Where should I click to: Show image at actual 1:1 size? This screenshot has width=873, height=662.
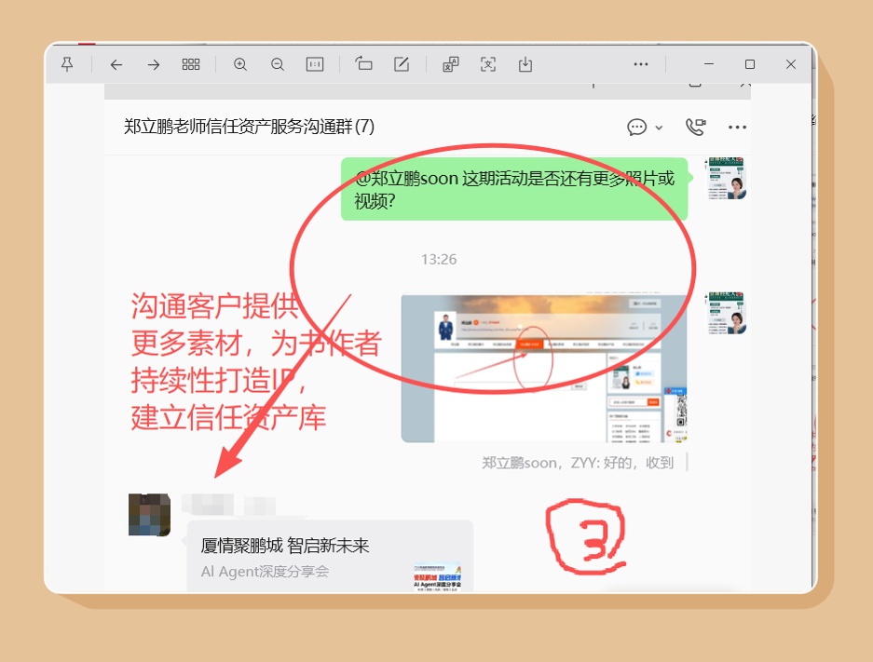pyautogui.click(x=315, y=64)
